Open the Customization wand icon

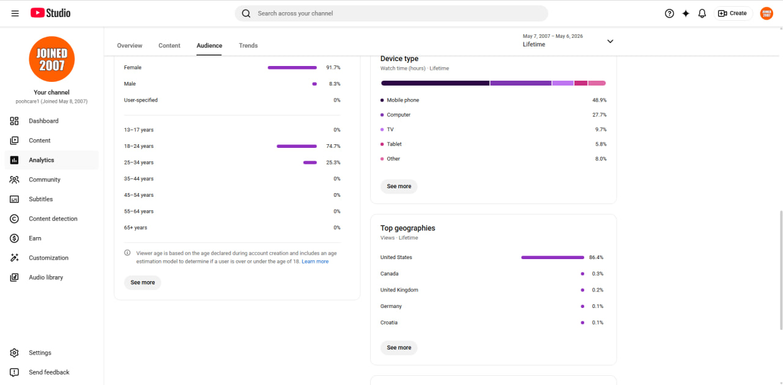[x=15, y=258]
